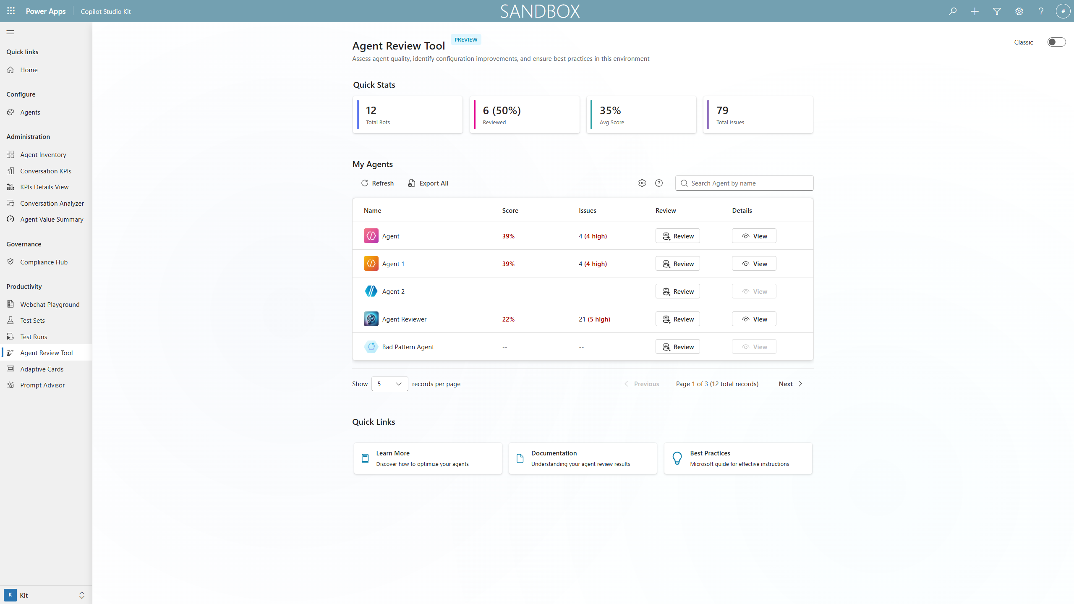The width and height of the screenshot is (1074, 604).
Task: Review Agent 1
Action: click(x=677, y=264)
